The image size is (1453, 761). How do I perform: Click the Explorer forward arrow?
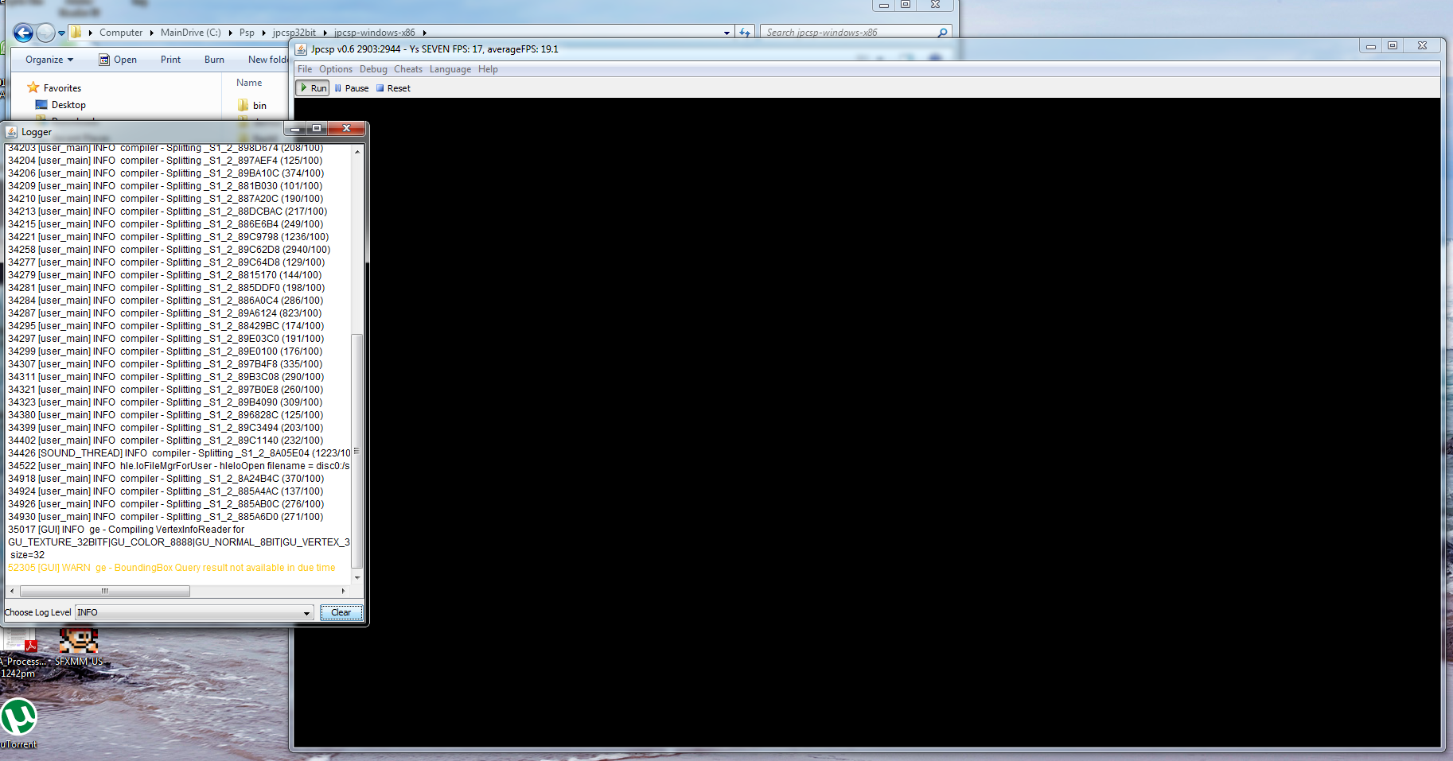pos(46,33)
